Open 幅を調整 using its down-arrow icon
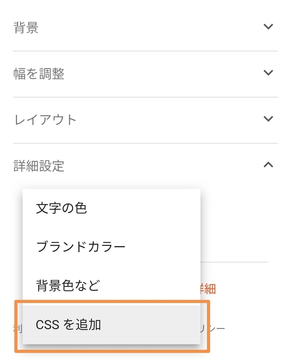 [x=268, y=73]
